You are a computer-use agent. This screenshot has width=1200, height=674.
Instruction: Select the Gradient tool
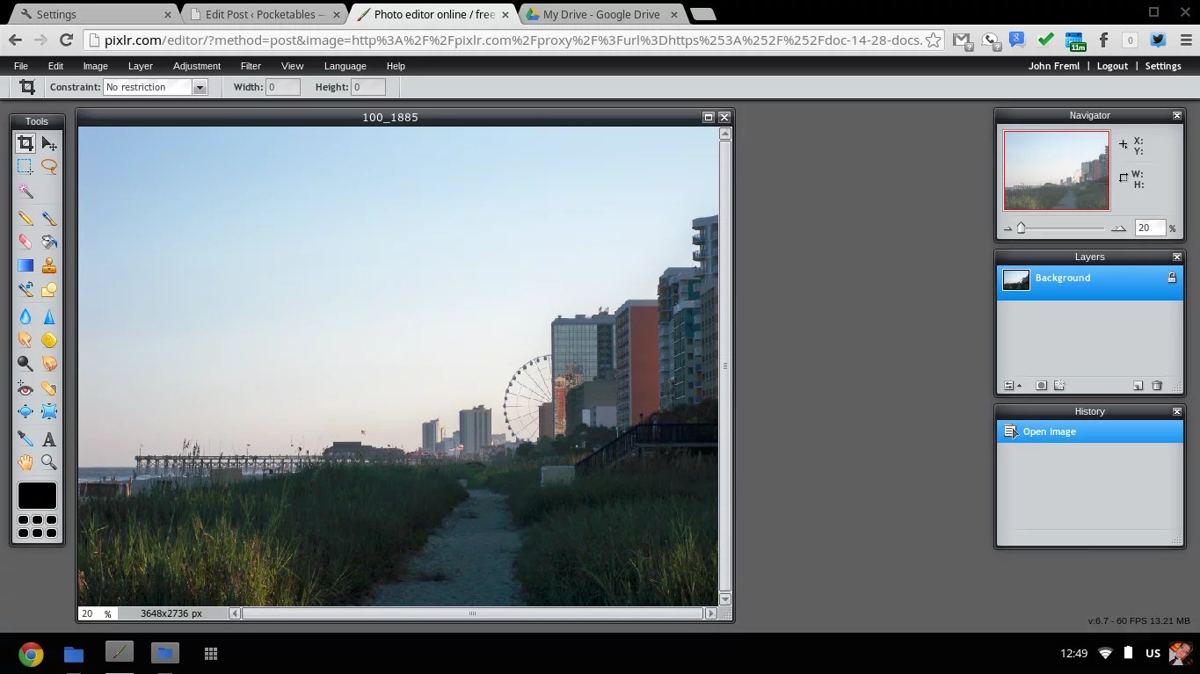[x=25, y=265]
